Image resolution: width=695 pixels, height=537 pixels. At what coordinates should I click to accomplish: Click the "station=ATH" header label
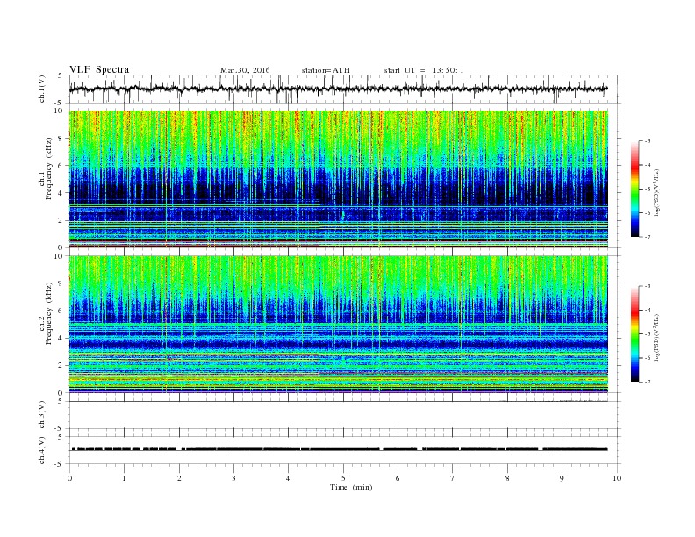[326, 70]
